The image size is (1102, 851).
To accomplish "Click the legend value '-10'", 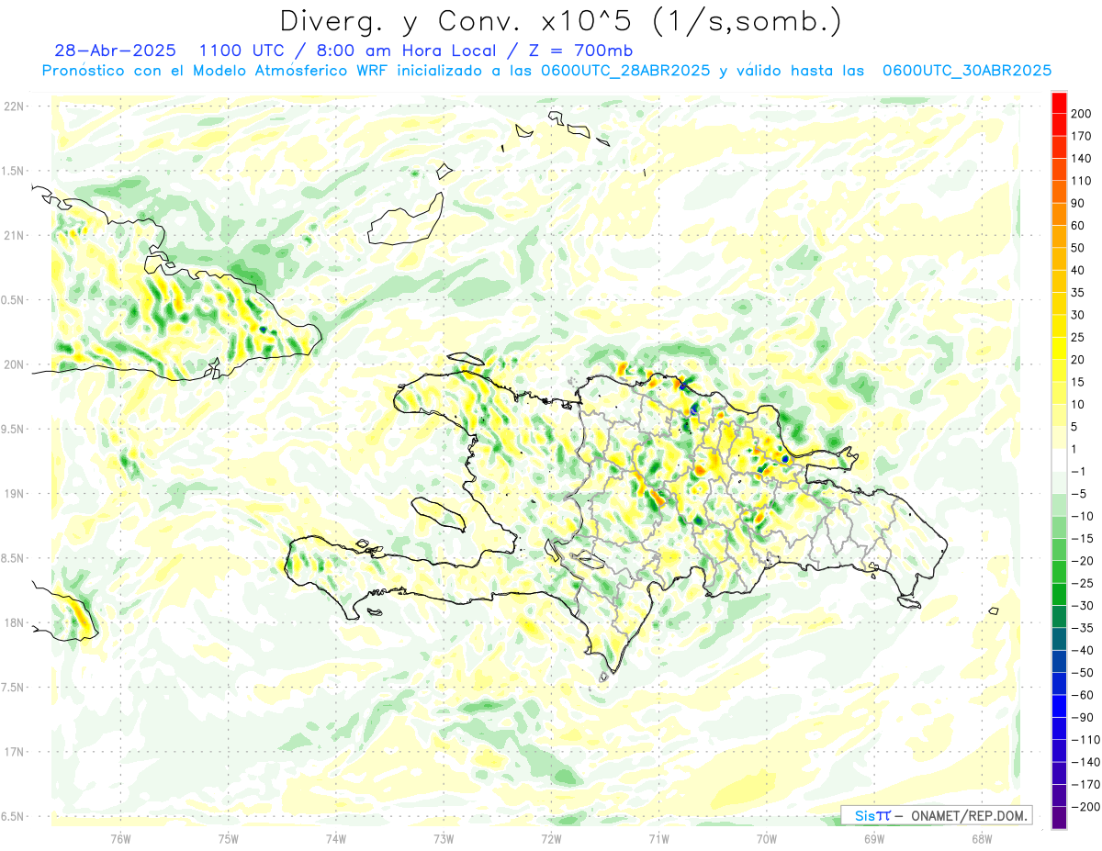I will click(x=1081, y=516).
